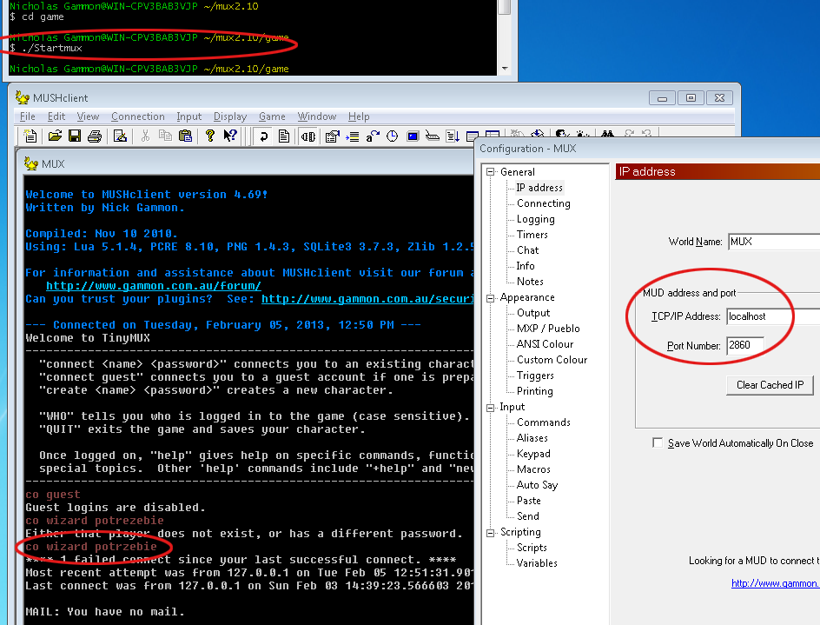Click the TCP/IP Address field
Screen dimensions: 820x625
click(x=771, y=316)
